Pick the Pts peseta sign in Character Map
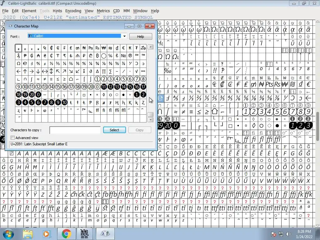 [91, 48]
